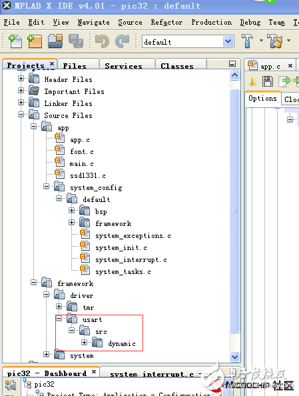This screenshot has width=299, height=396.
Task: Select the driver folder
Action: pyautogui.click(x=81, y=295)
